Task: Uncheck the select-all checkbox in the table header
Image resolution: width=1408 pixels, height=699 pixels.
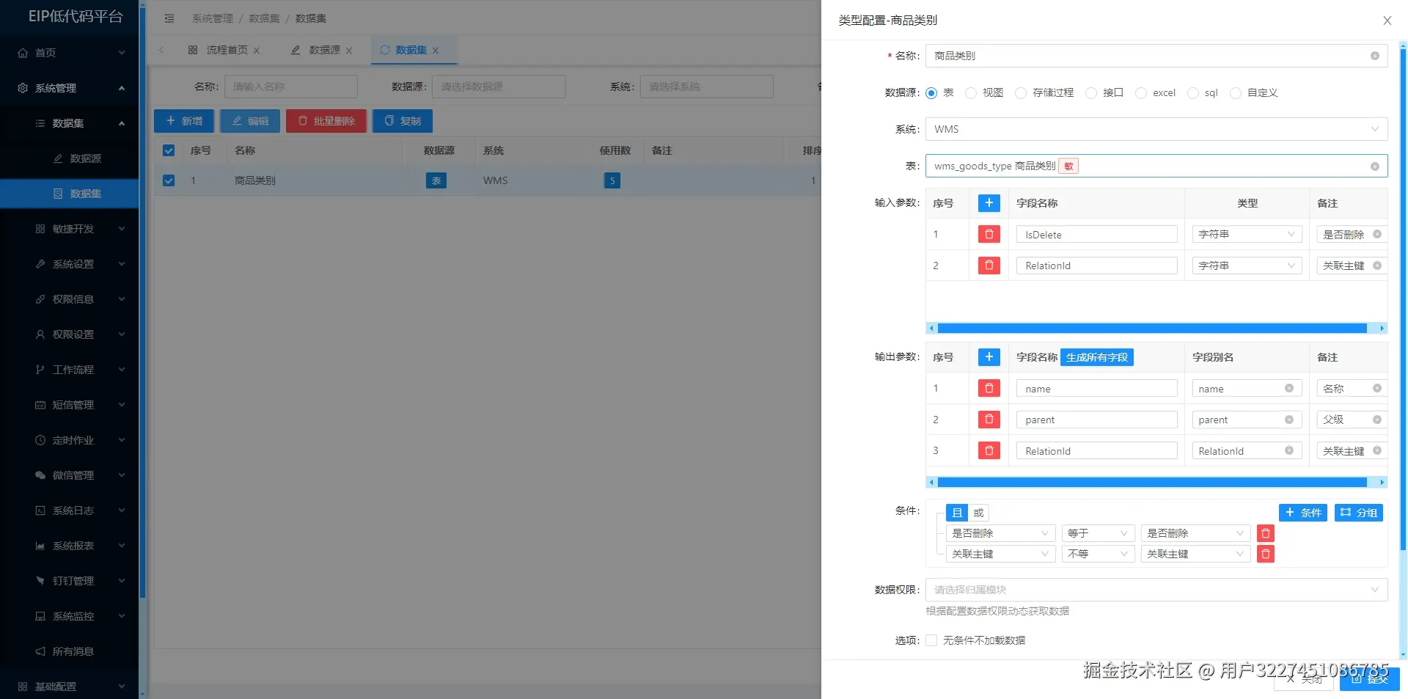Action: tap(168, 150)
